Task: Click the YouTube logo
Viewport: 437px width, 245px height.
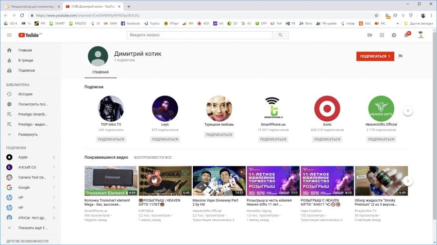Action: pyautogui.click(x=29, y=35)
